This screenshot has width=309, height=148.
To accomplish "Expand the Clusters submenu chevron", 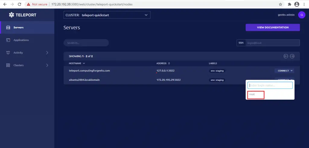I will 47,65.
